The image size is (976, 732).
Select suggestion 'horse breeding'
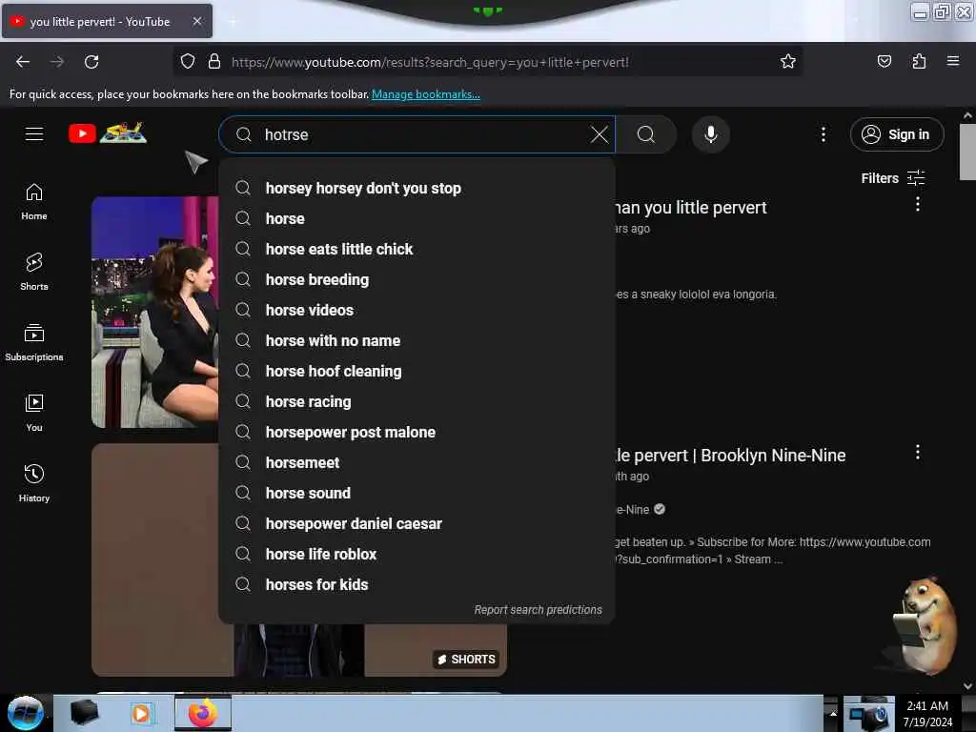pos(417,279)
